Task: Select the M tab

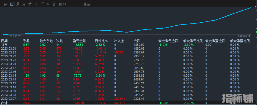Action: 48,4
